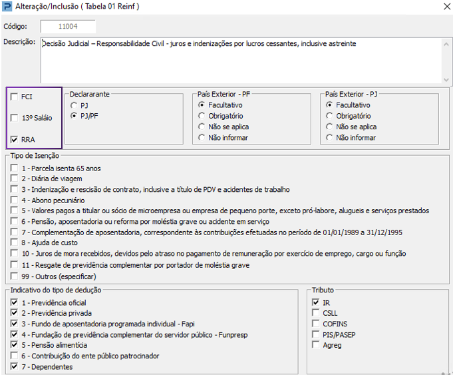The height and width of the screenshot is (375, 455).
Task: Select Obrigatório in País Exterior - PF
Action: [202, 116]
